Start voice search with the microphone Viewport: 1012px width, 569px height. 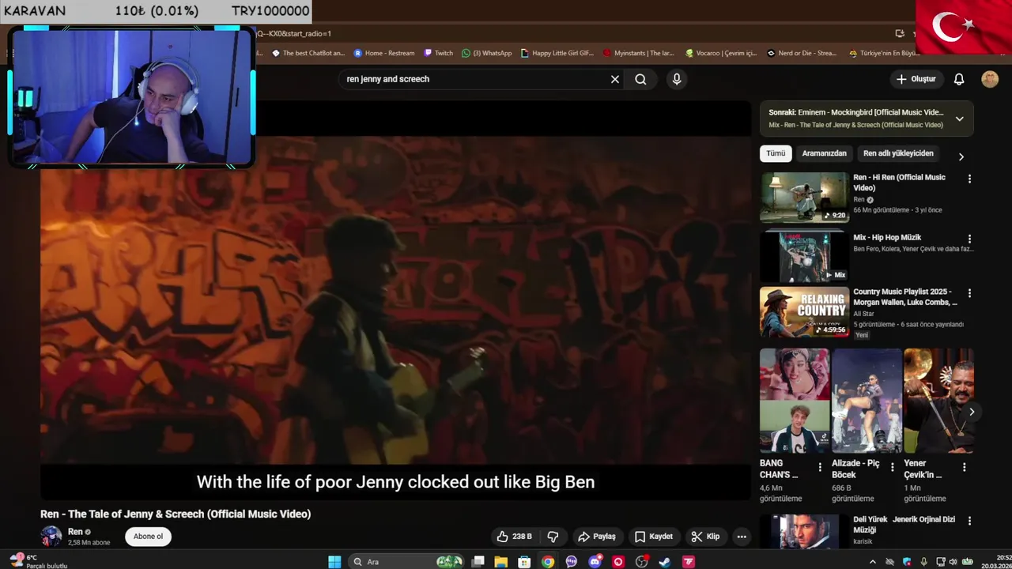(676, 79)
